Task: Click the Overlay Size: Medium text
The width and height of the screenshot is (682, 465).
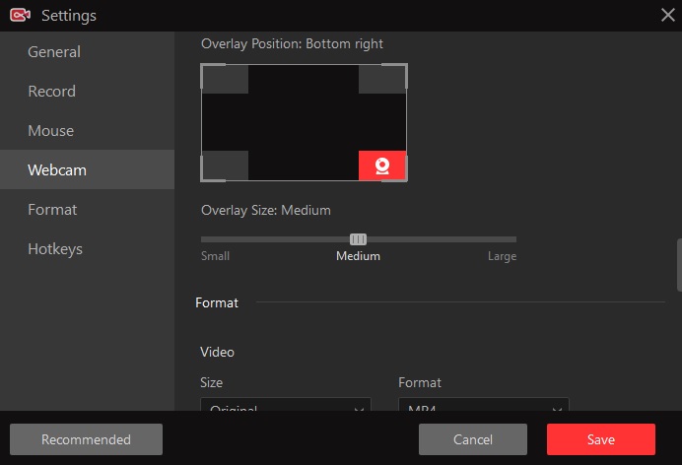Action: pyautogui.click(x=266, y=211)
